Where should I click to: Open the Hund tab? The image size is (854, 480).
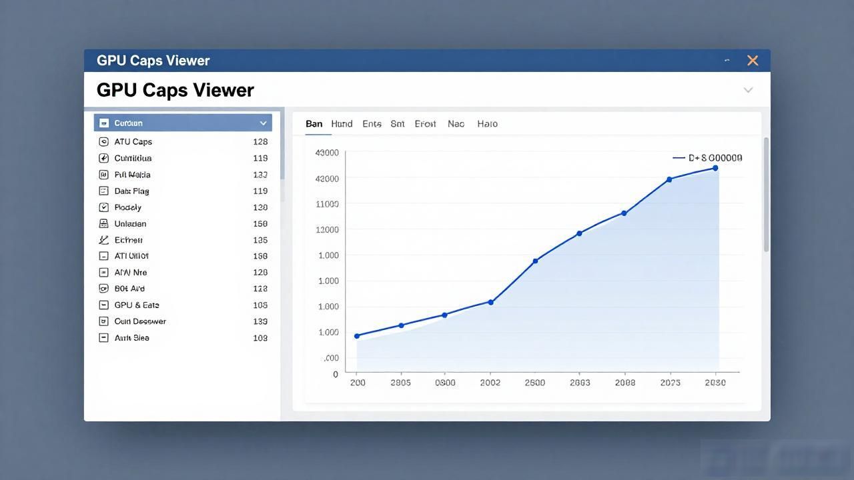(342, 124)
